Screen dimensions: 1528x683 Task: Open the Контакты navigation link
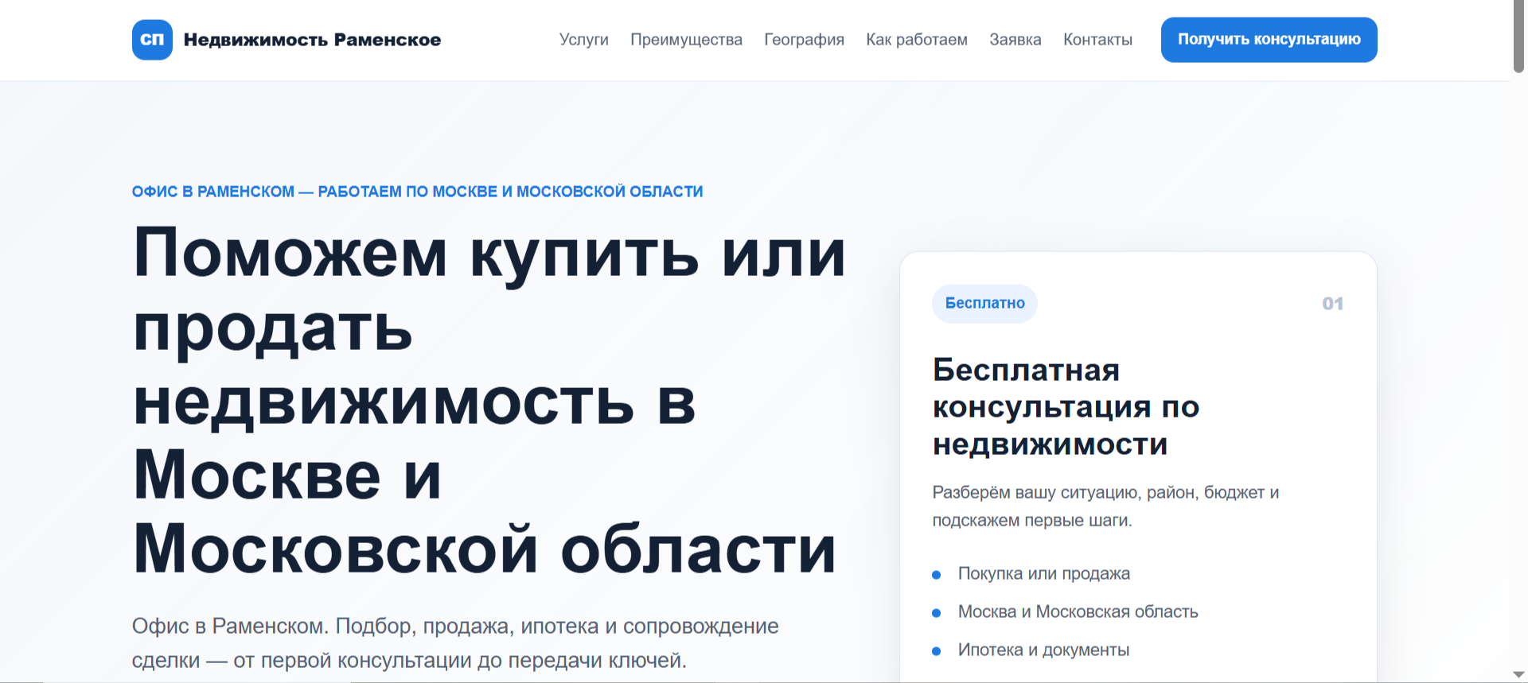coord(1097,40)
